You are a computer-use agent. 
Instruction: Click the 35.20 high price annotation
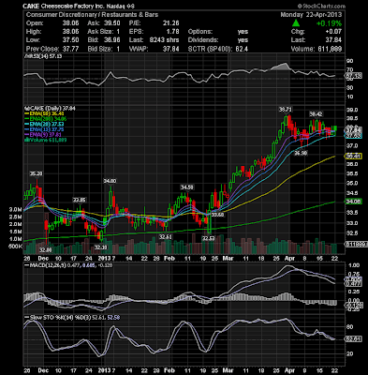pyautogui.click(x=37, y=173)
